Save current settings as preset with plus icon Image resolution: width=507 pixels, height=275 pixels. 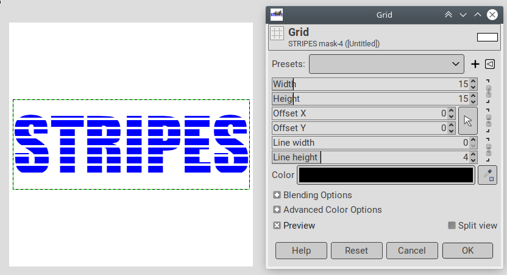[x=475, y=64]
